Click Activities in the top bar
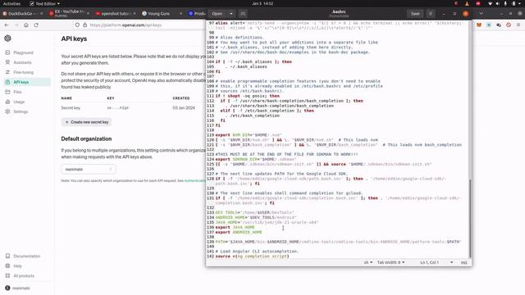Image resolution: width=525 pixels, height=295 pixels. pos(11,3)
